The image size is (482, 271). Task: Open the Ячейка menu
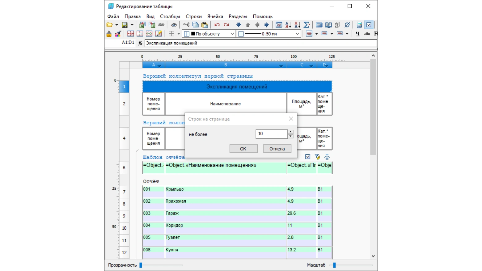pyautogui.click(x=215, y=16)
